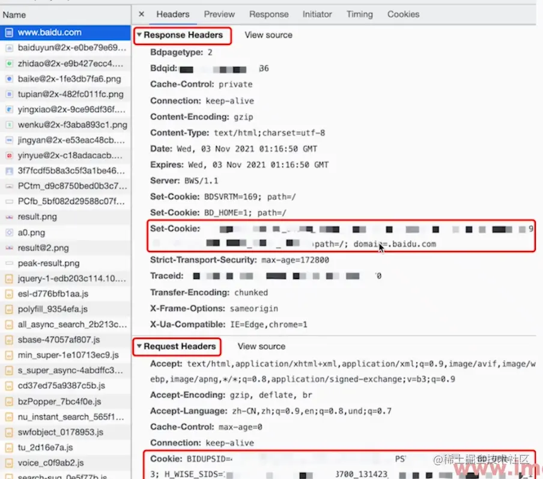The height and width of the screenshot is (479, 543).
Task: Select baike@2x-1fe3db7fa6.png in list
Action: pos(65,79)
